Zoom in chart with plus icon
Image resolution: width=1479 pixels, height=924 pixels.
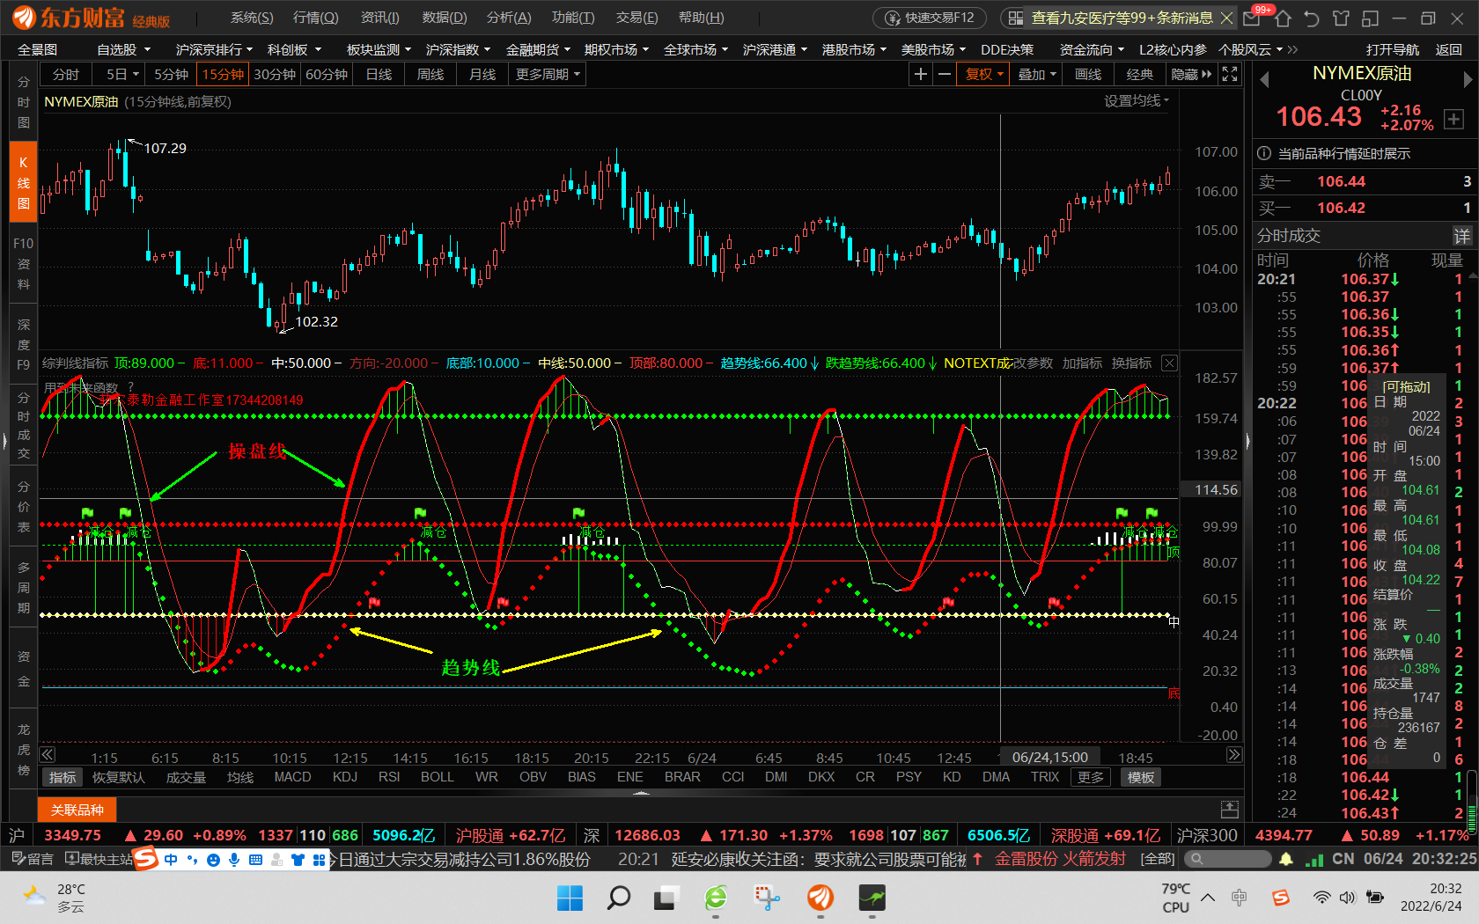tap(920, 75)
